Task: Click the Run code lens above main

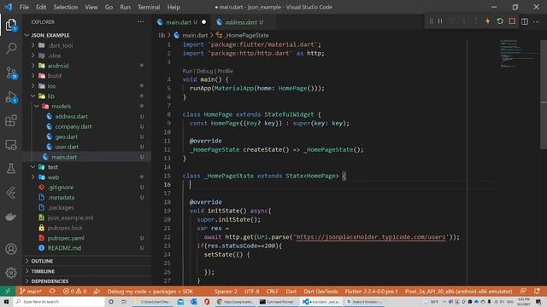Action: pyautogui.click(x=187, y=71)
